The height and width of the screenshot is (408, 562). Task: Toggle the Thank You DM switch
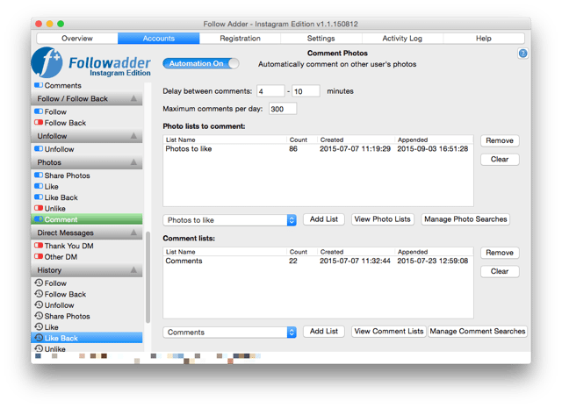39,246
